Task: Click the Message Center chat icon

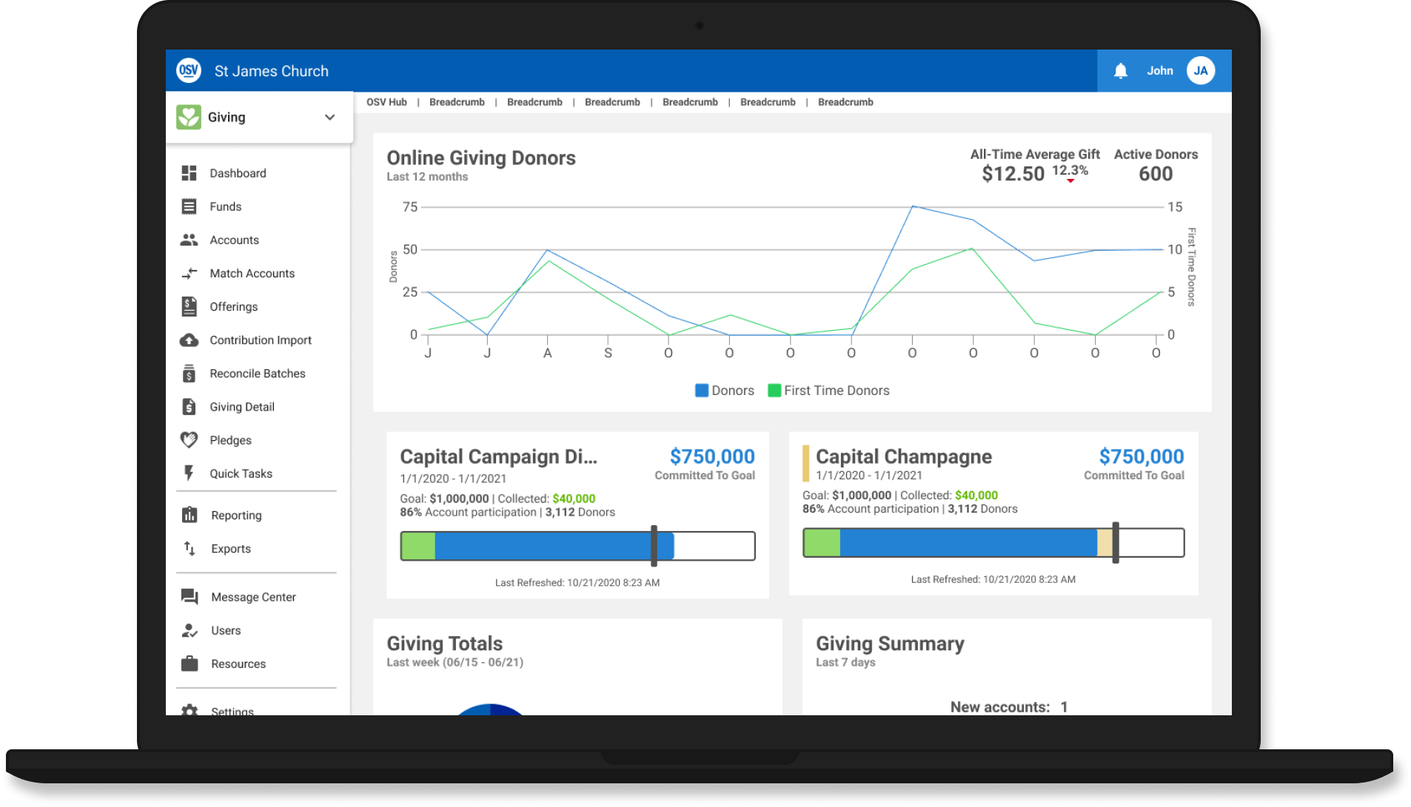Action: click(190, 597)
